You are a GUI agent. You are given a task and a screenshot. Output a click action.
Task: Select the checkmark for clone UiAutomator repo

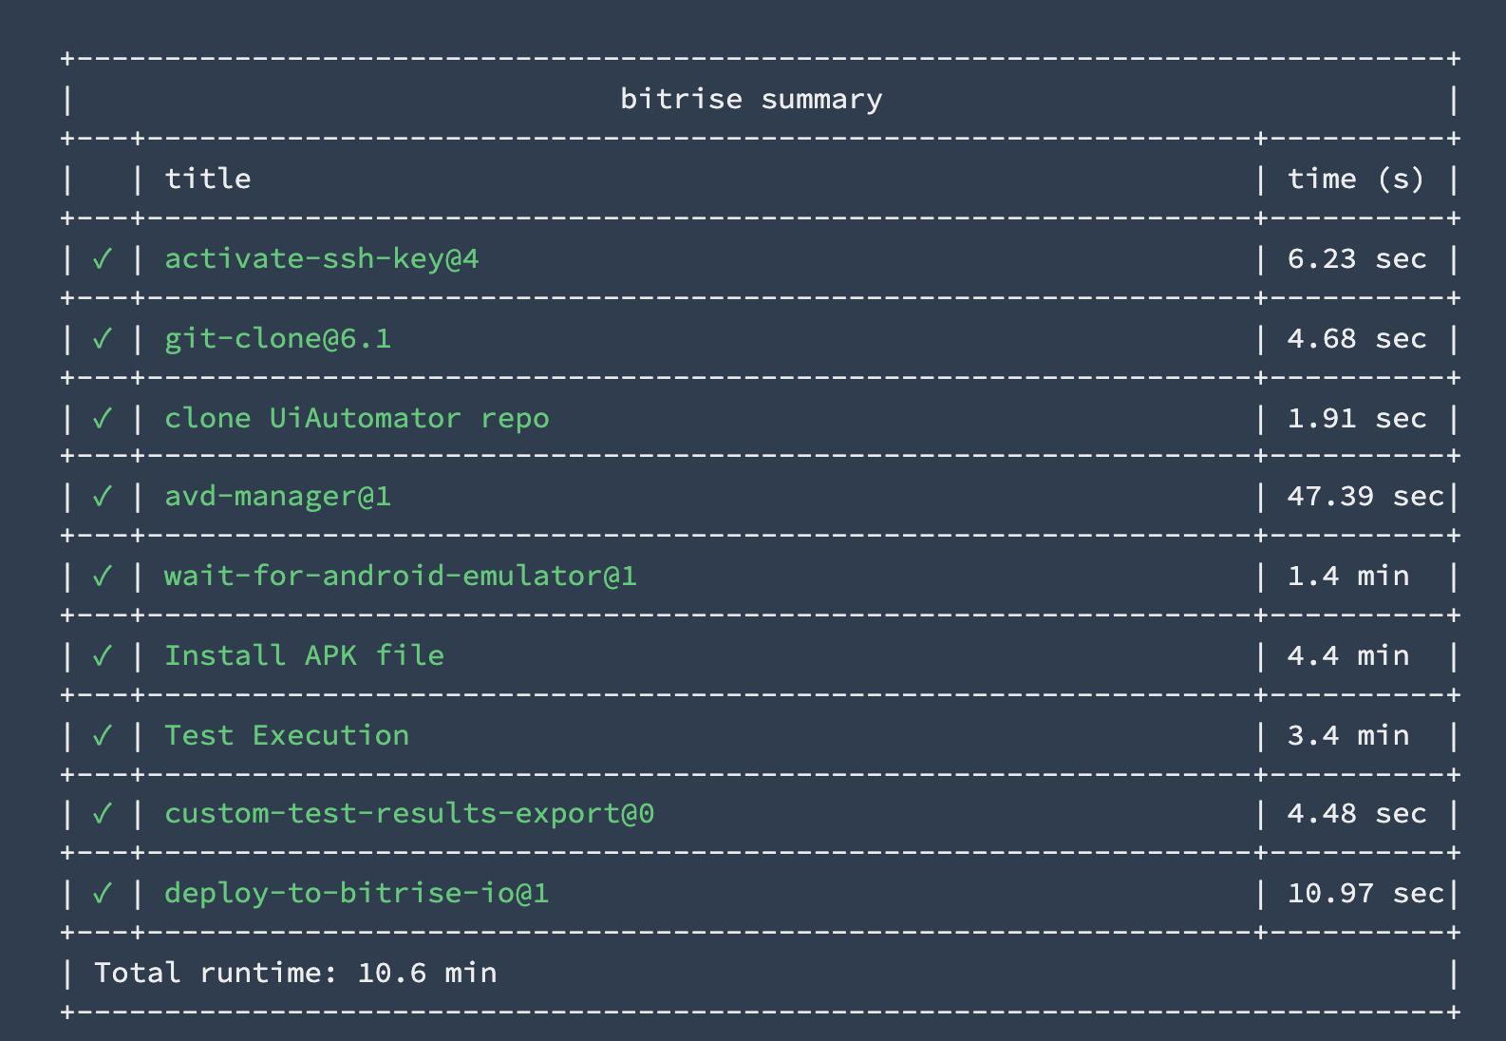[103, 418]
